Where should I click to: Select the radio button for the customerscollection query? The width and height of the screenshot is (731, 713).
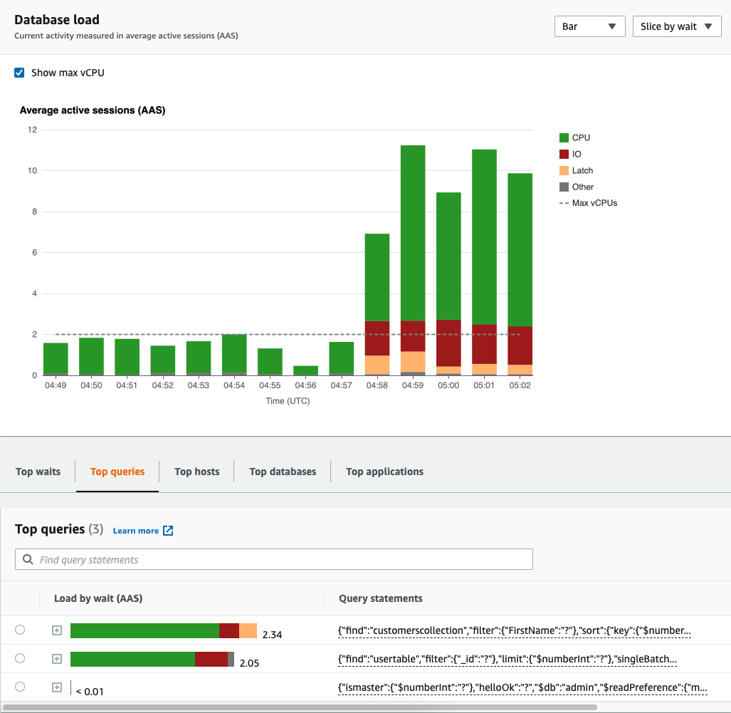(21, 630)
